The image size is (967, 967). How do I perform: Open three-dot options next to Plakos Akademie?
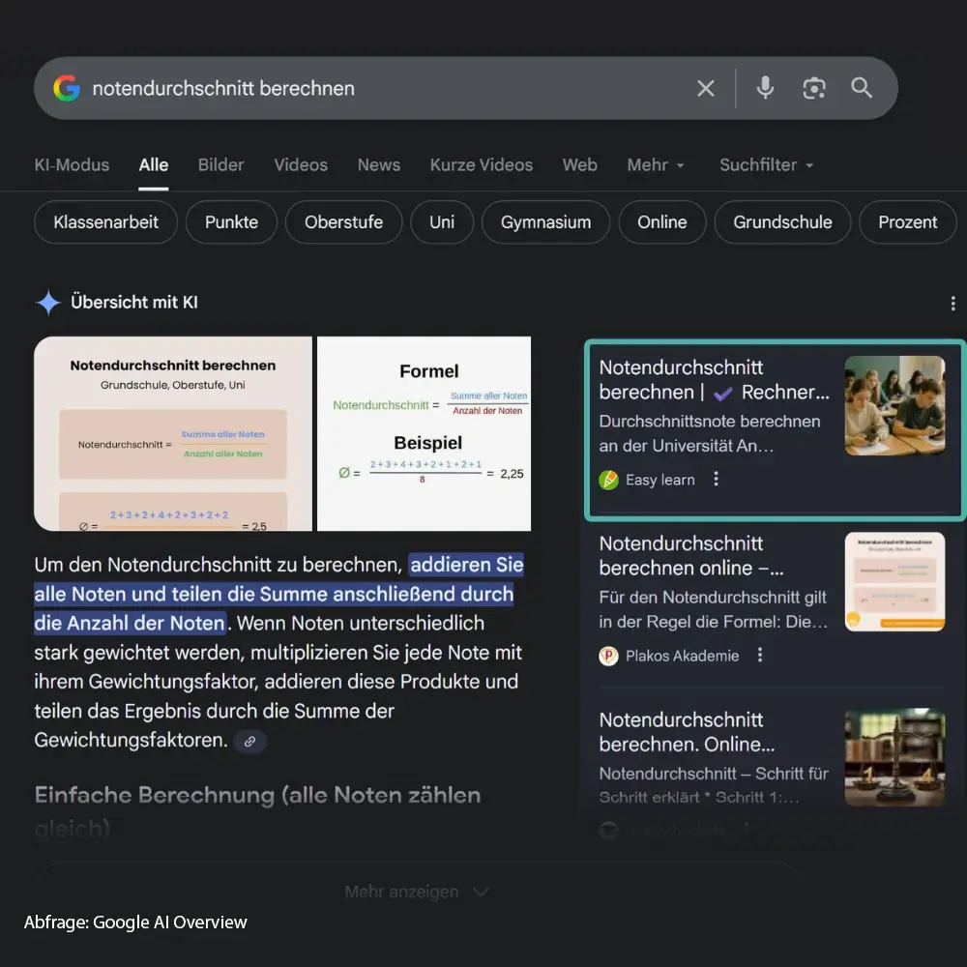click(x=760, y=656)
